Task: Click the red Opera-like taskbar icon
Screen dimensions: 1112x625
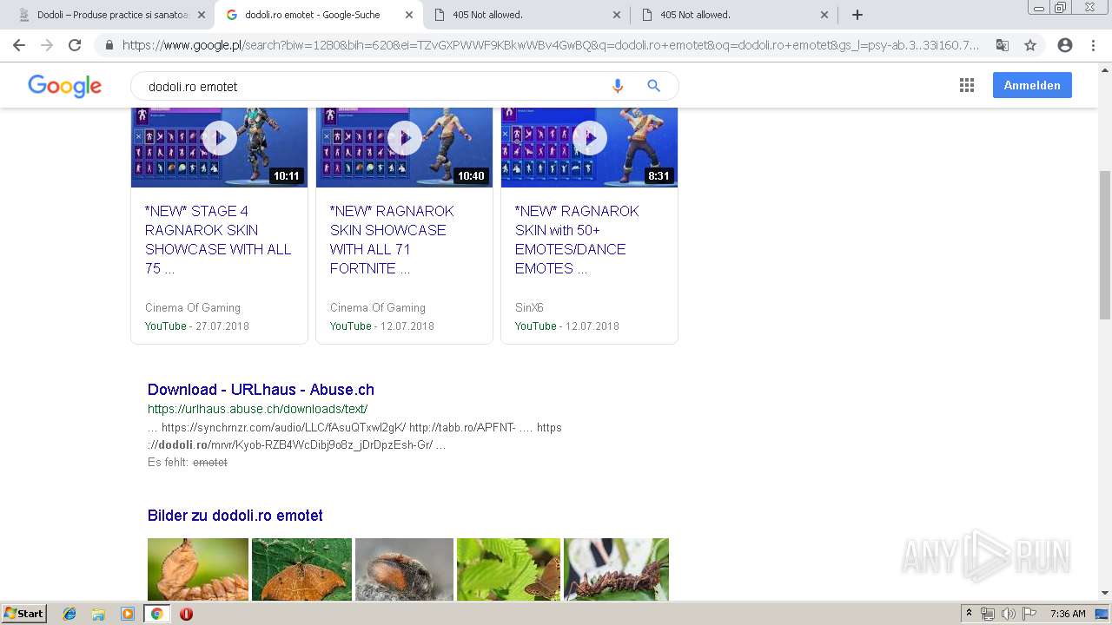Action: [186, 614]
